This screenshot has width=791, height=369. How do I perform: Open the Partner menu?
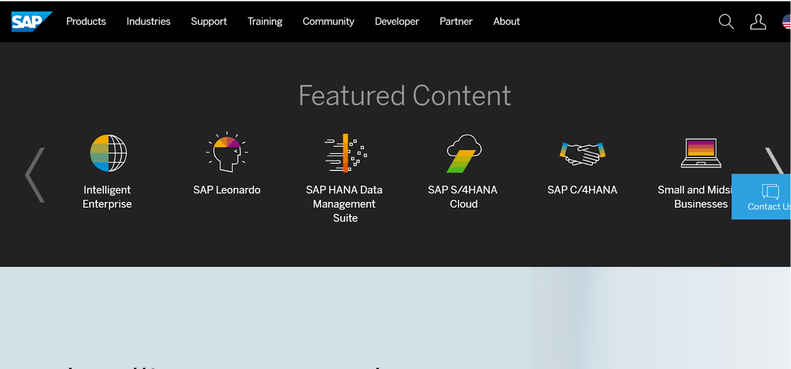[x=456, y=21]
